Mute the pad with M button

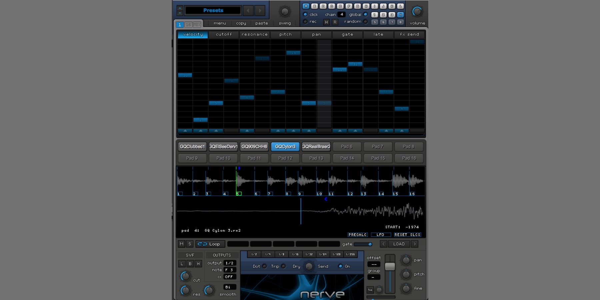pos(181,244)
